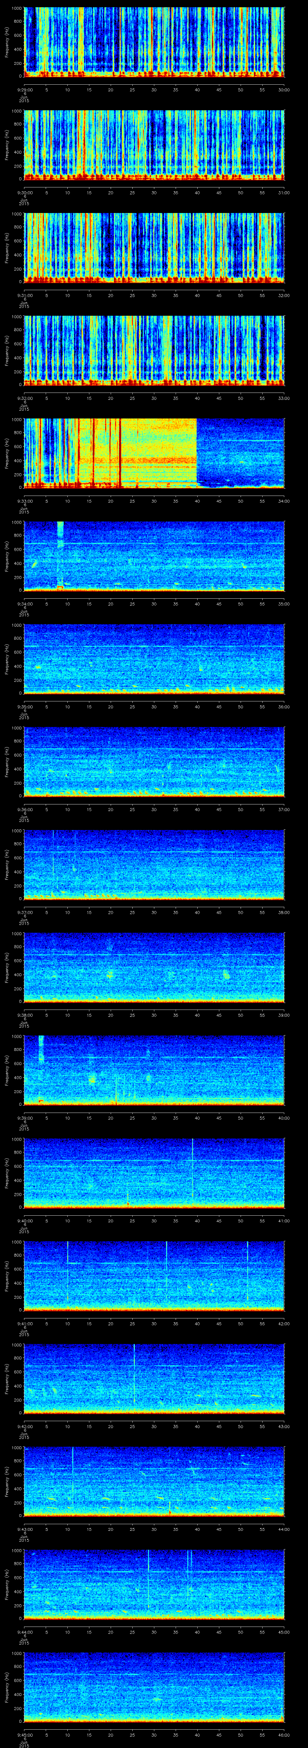
Task: Click the spectrogram panel starting at 9:32:00
Action: coord(154,351)
